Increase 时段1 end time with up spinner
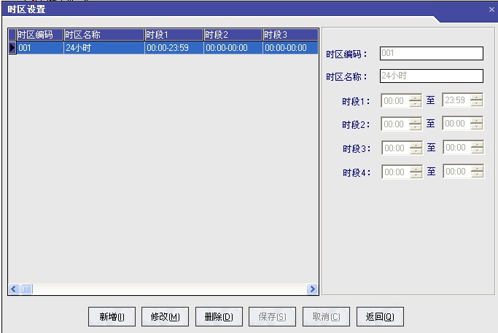 click(477, 97)
